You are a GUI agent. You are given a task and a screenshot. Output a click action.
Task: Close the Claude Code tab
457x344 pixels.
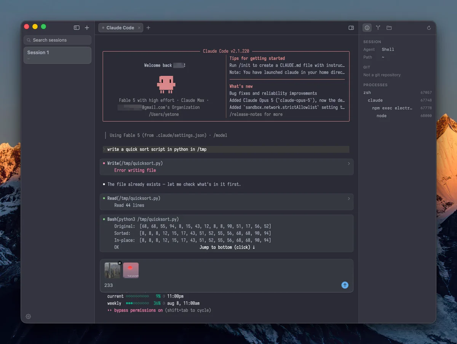pos(139,28)
